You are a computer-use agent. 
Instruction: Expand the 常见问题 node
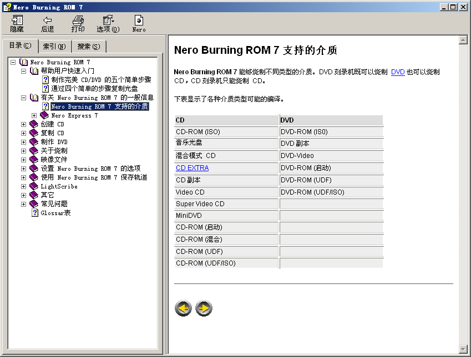pos(23,204)
